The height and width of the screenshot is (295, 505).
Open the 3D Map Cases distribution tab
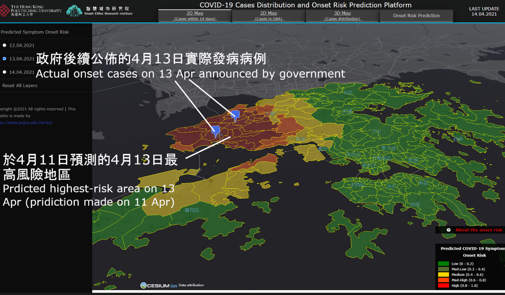tap(342, 15)
